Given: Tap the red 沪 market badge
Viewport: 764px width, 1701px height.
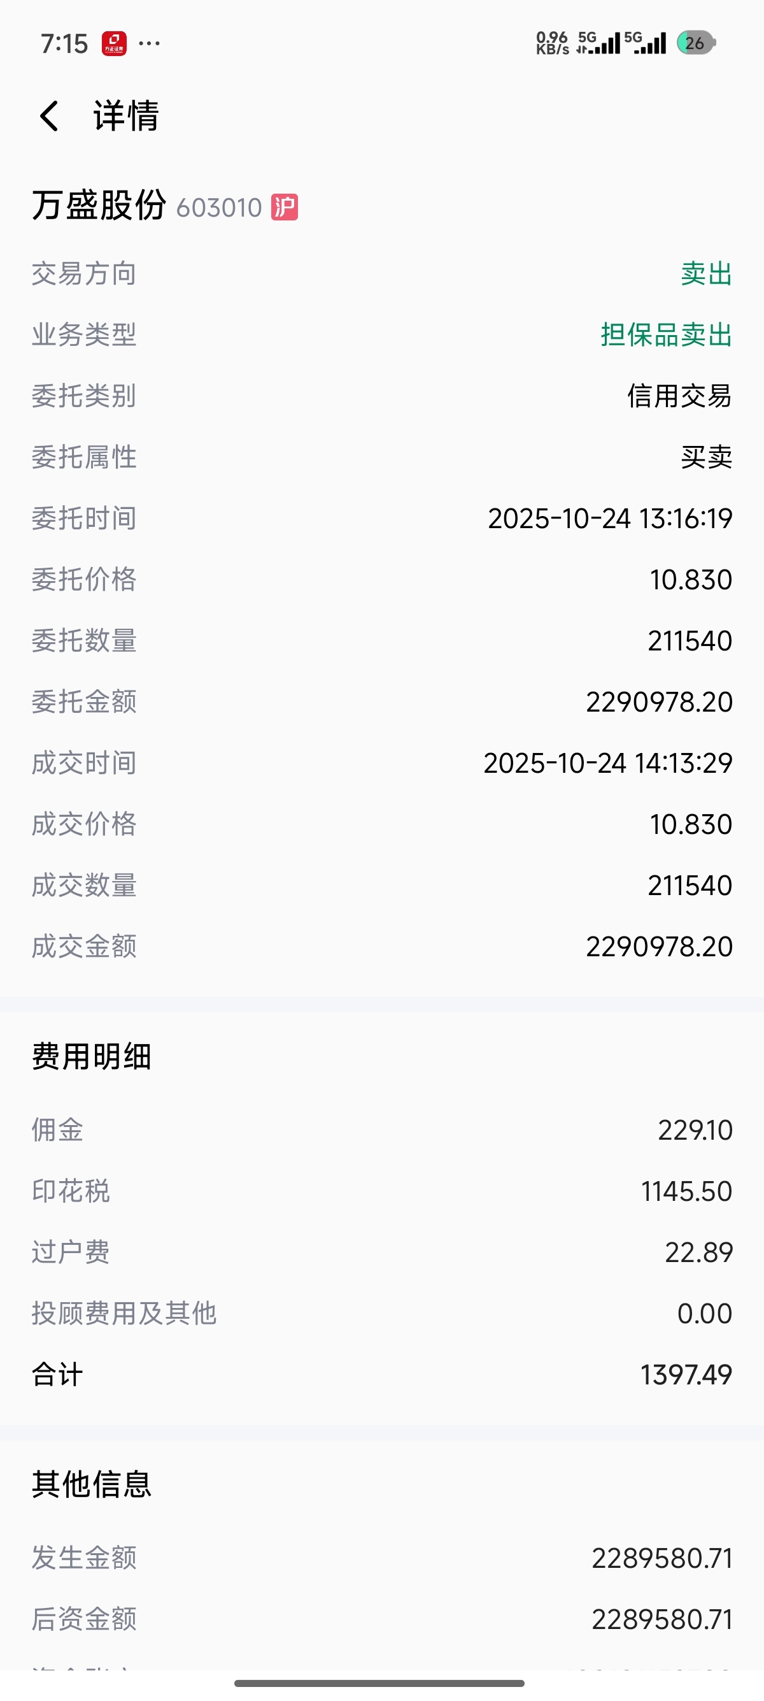Looking at the screenshot, I should (x=285, y=207).
